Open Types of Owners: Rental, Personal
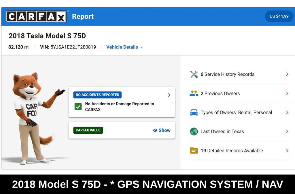 239,112
